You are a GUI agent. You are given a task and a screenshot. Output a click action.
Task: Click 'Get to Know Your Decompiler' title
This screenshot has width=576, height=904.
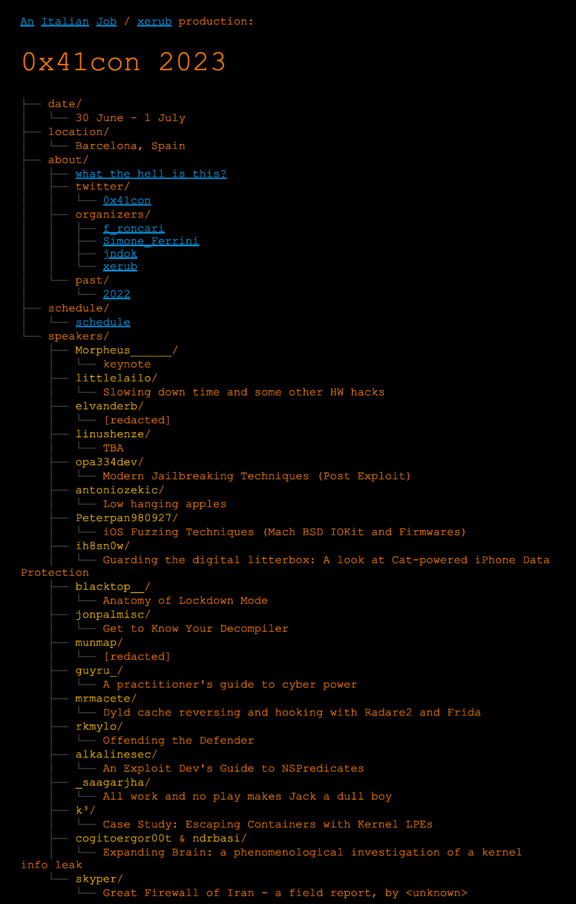(196, 628)
